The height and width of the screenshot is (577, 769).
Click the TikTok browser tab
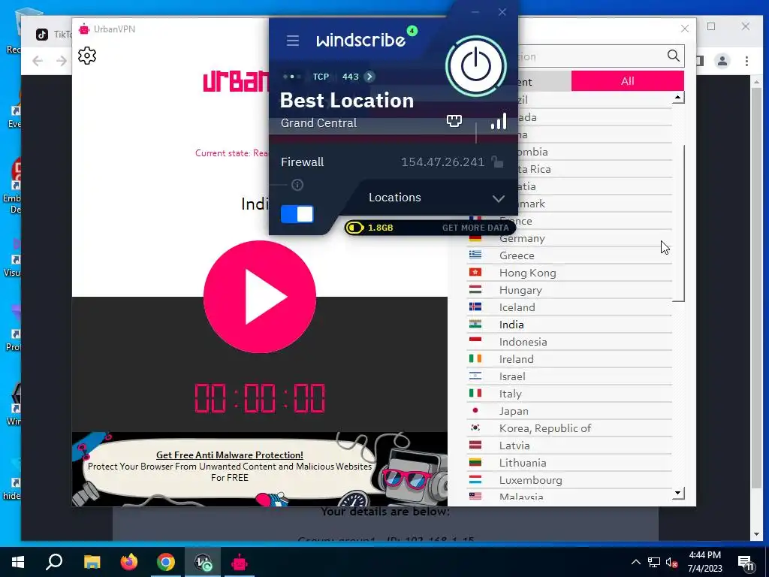point(53,35)
